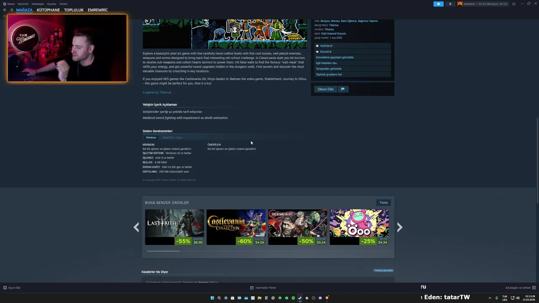Select the Windows system requirements tab
539x303 pixels.
(151, 138)
